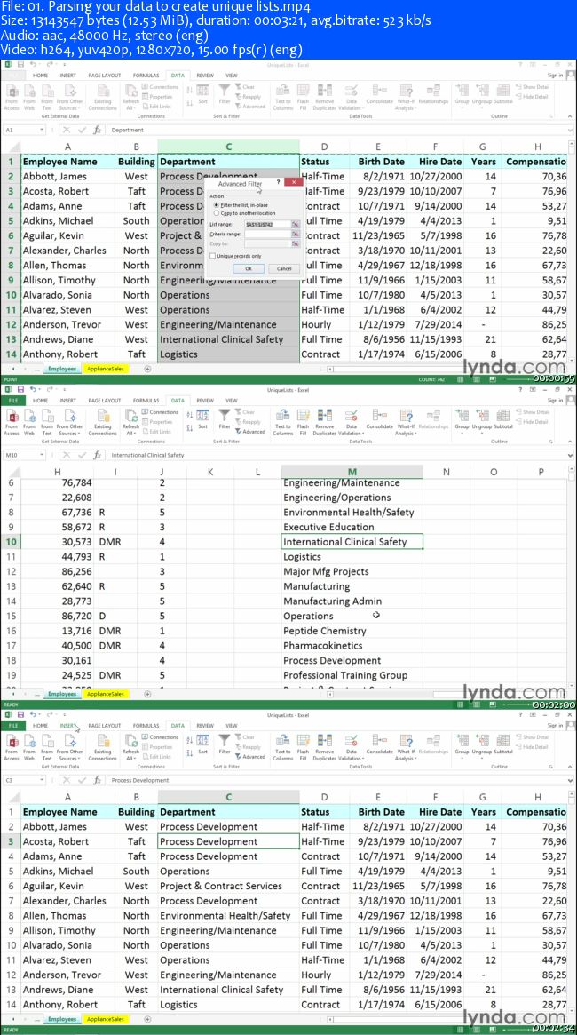The height and width of the screenshot is (1035, 577).
Task: Click the Criteria range collapse-dialog icon
Action: click(x=296, y=235)
